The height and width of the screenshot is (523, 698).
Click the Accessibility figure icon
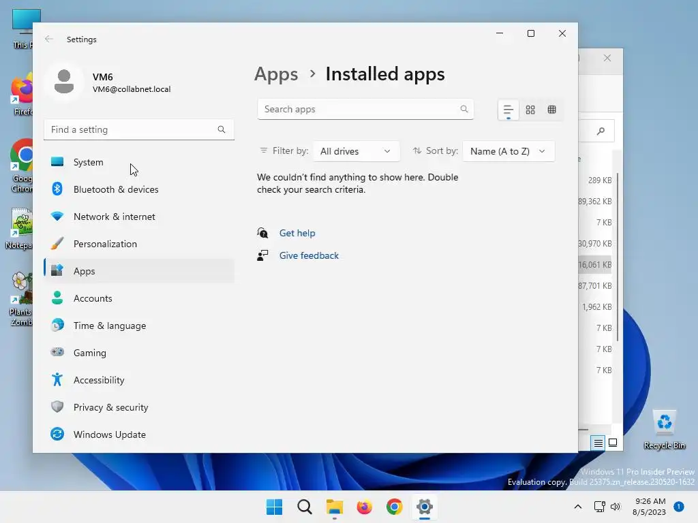[x=57, y=379]
